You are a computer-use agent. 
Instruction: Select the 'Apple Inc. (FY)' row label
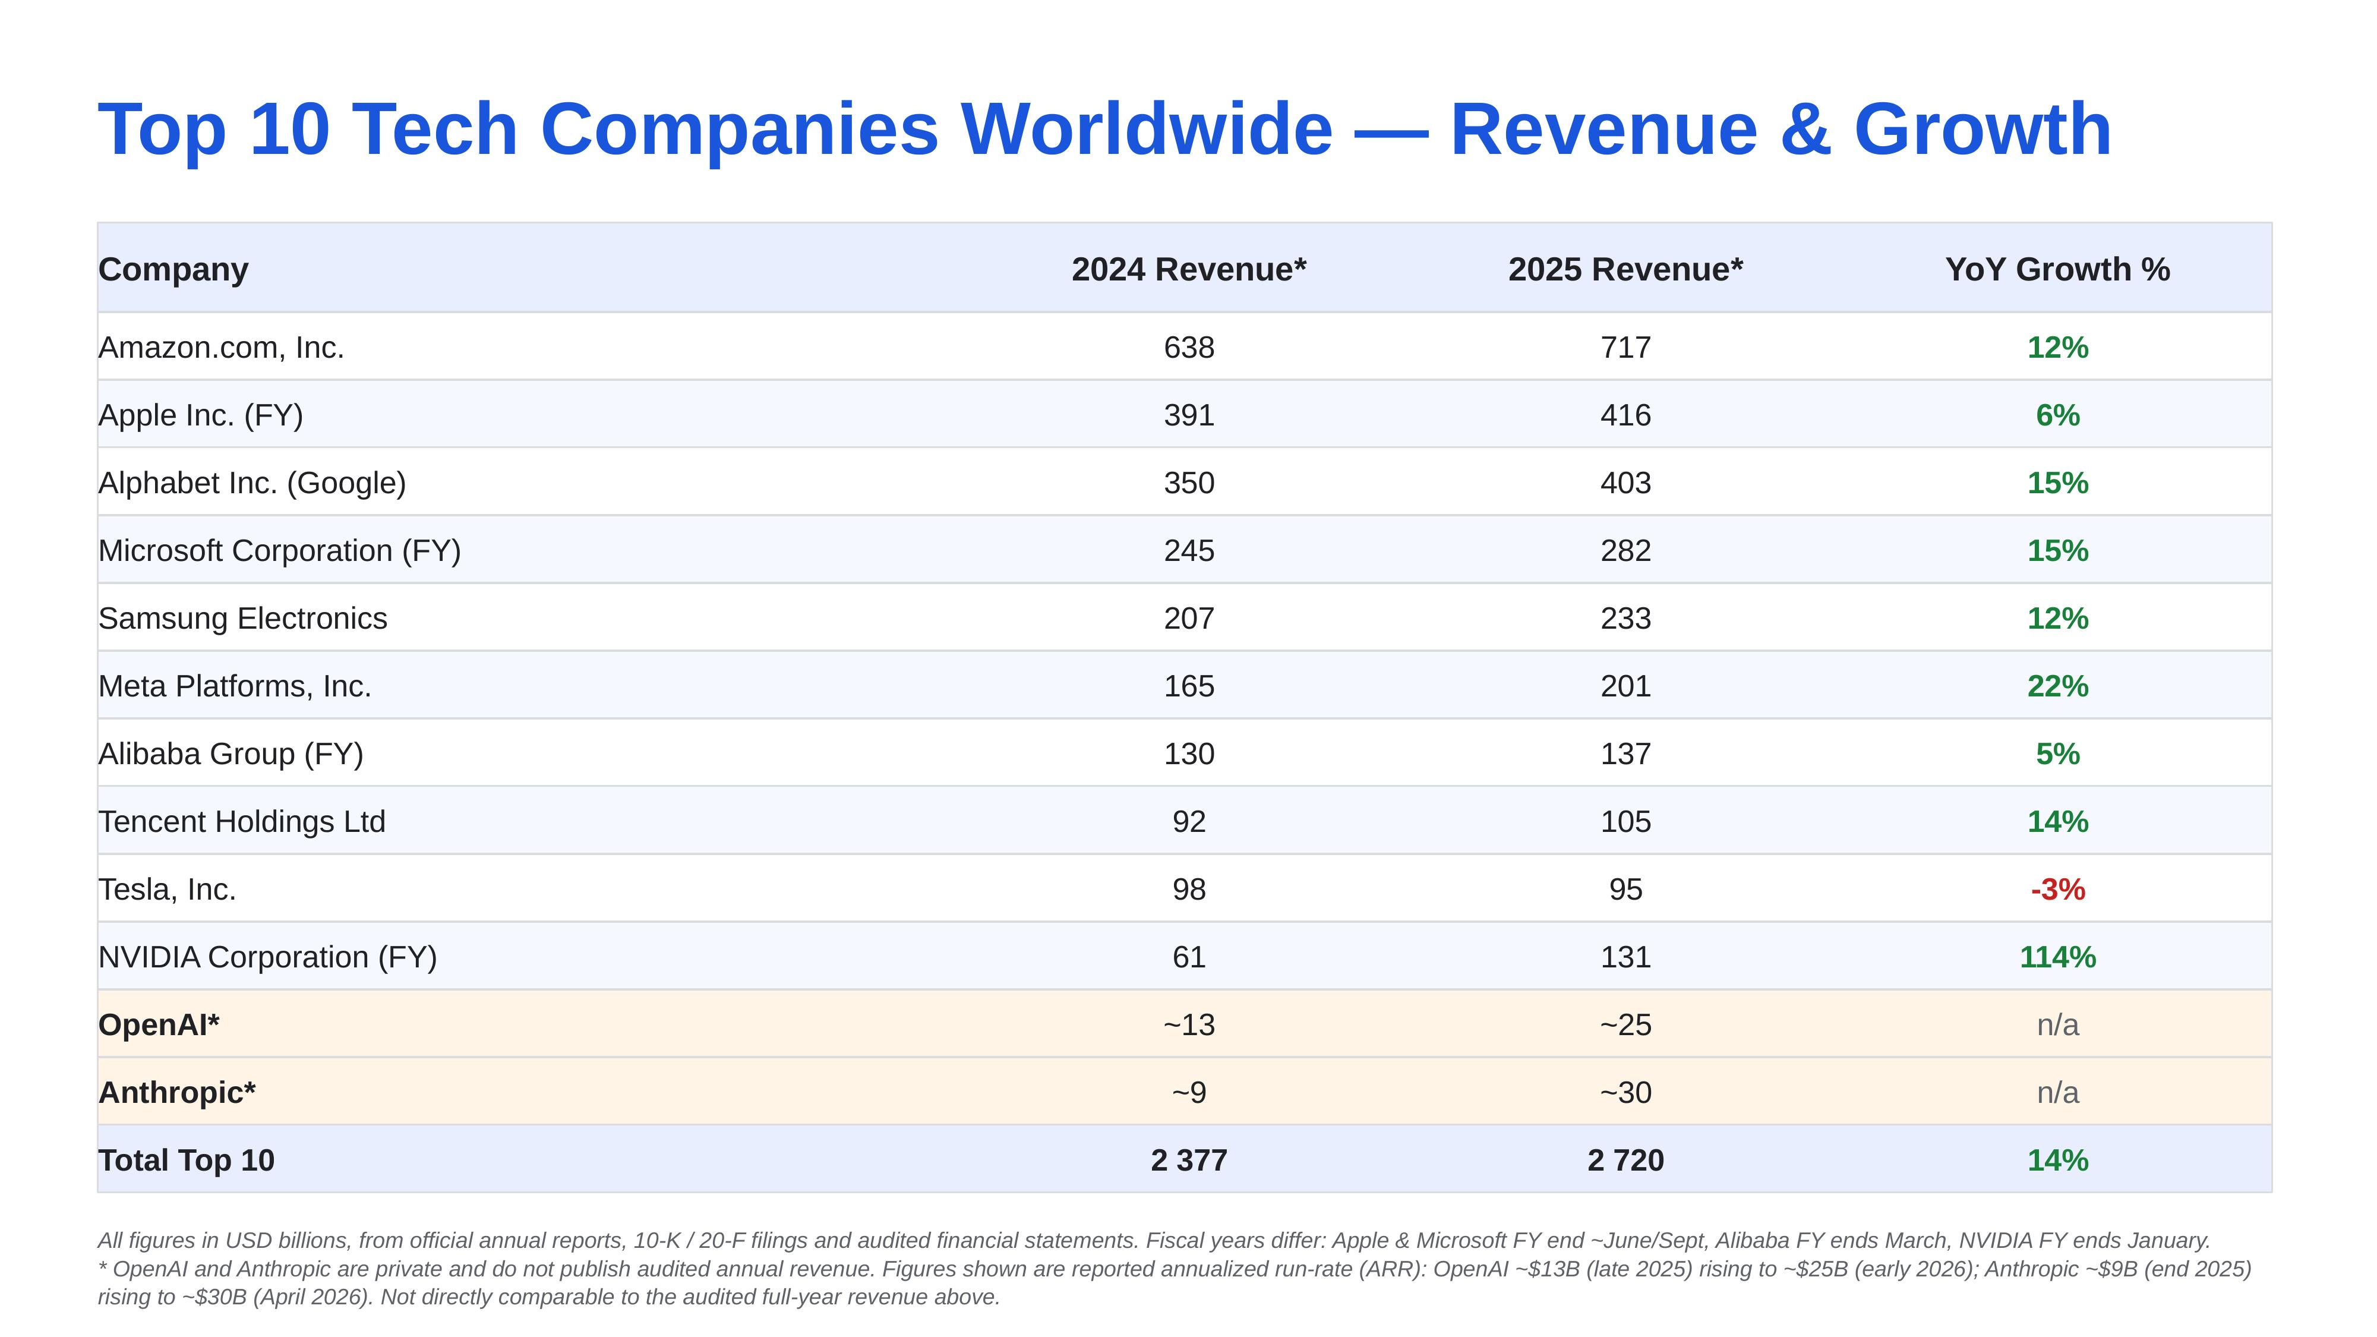tap(201, 415)
